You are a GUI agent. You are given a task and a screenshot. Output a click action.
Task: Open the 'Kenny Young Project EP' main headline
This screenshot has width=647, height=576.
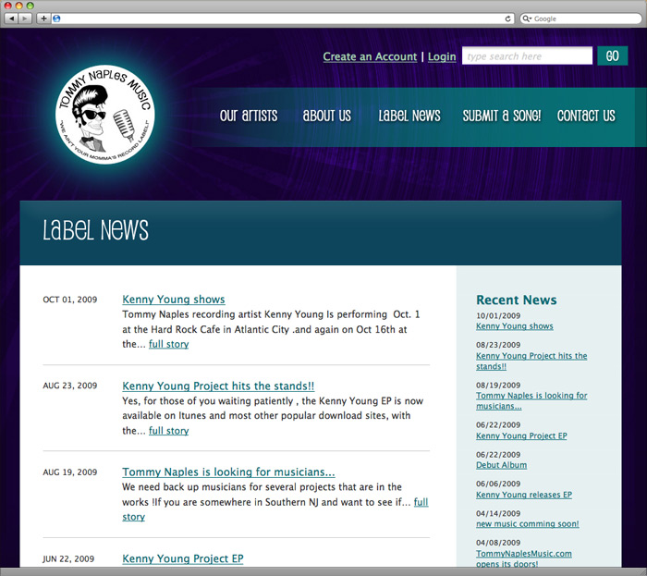coord(183,558)
